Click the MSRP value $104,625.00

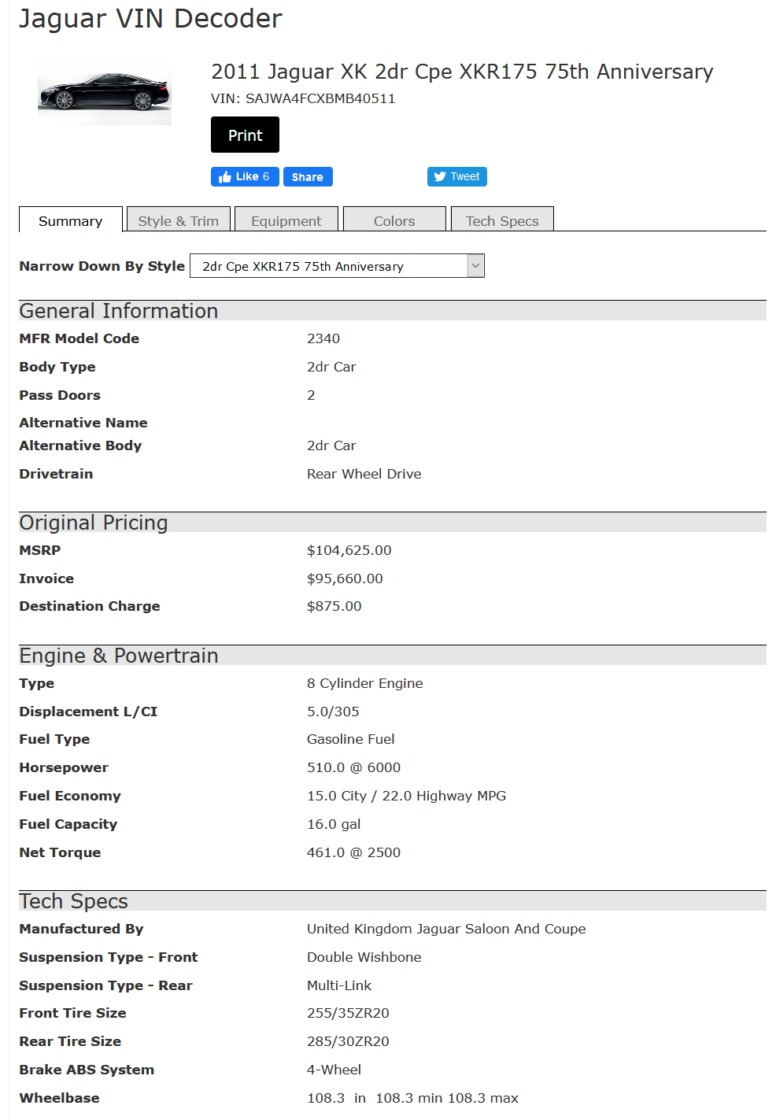tap(349, 550)
